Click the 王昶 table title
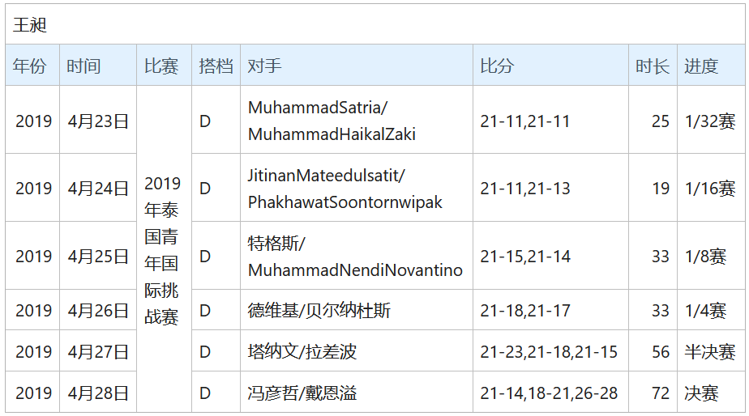 30,25
